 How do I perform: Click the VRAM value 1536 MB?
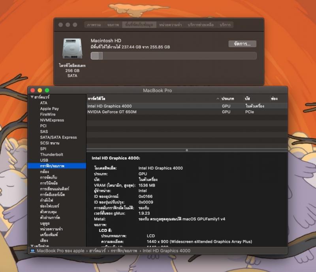tap(147, 185)
